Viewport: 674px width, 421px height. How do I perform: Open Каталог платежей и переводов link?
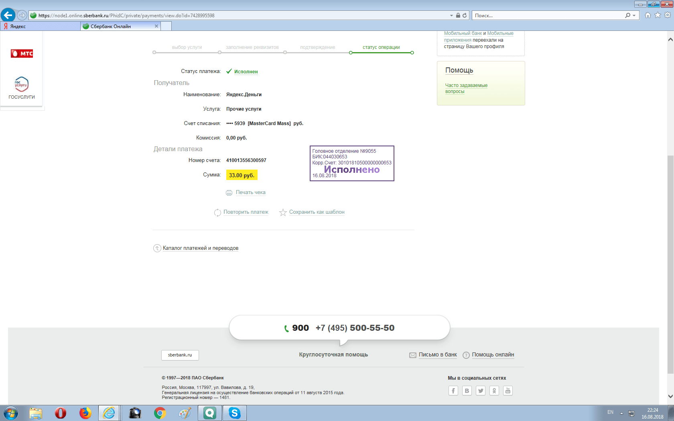click(x=201, y=248)
